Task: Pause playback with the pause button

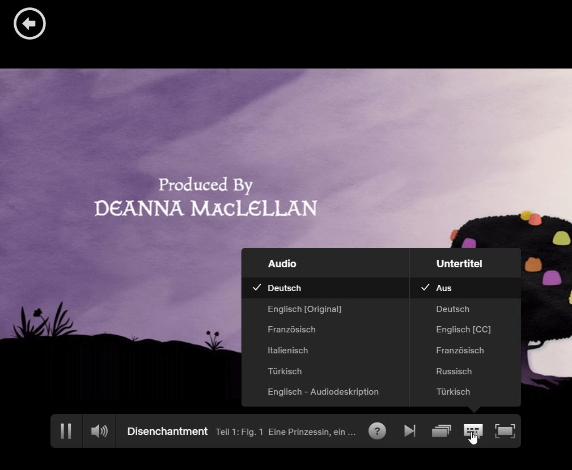Action: (x=66, y=431)
